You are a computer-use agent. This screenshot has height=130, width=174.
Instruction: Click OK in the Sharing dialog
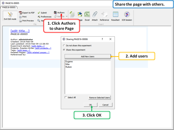pos(91,105)
